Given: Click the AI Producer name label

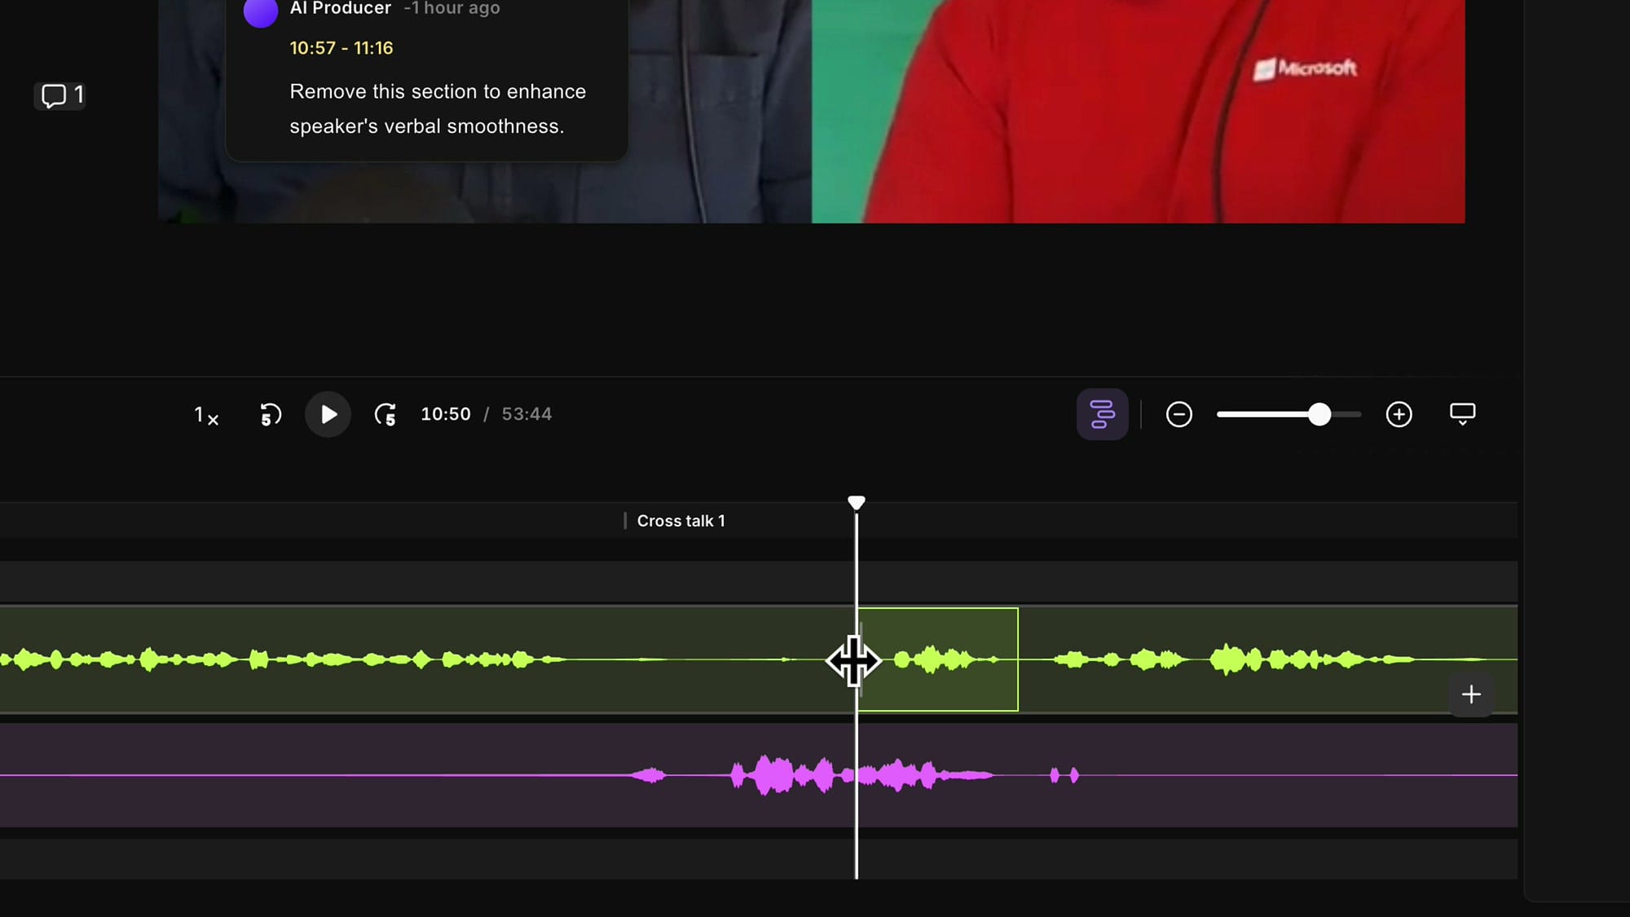Looking at the screenshot, I should coord(341,9).
